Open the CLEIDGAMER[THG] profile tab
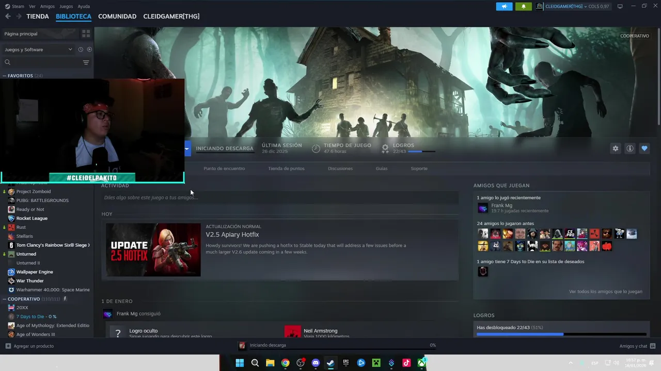This screenshot has height=371, width=661. tap(171, 16)
